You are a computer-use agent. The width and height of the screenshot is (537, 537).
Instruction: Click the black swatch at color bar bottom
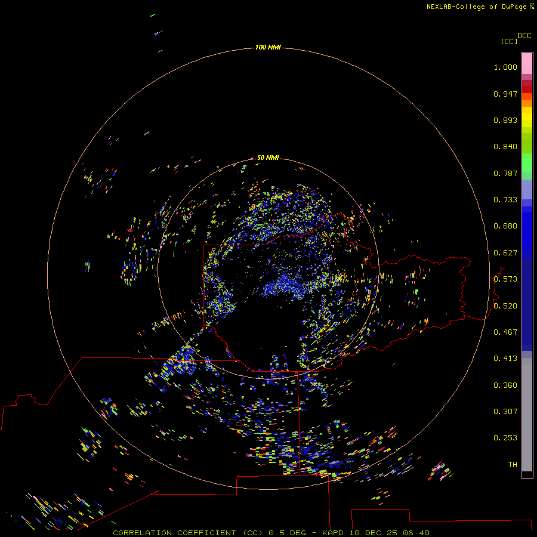(x=526, y=474)
